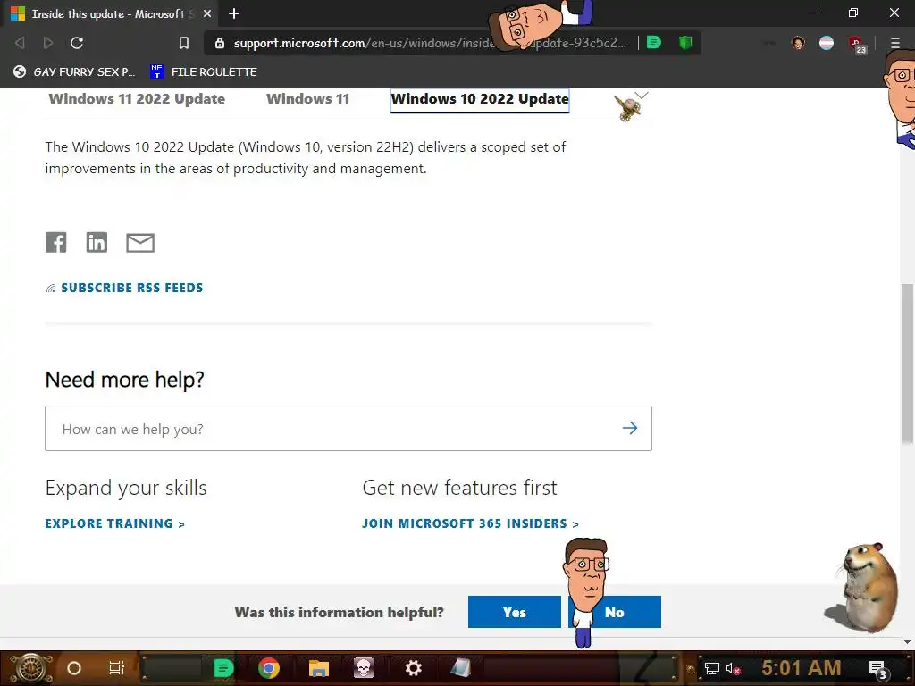Image resolution: width=915 pixels, height=686 pixels.
Task: Click the network icon in system tray
Action: tap(711, 668)
